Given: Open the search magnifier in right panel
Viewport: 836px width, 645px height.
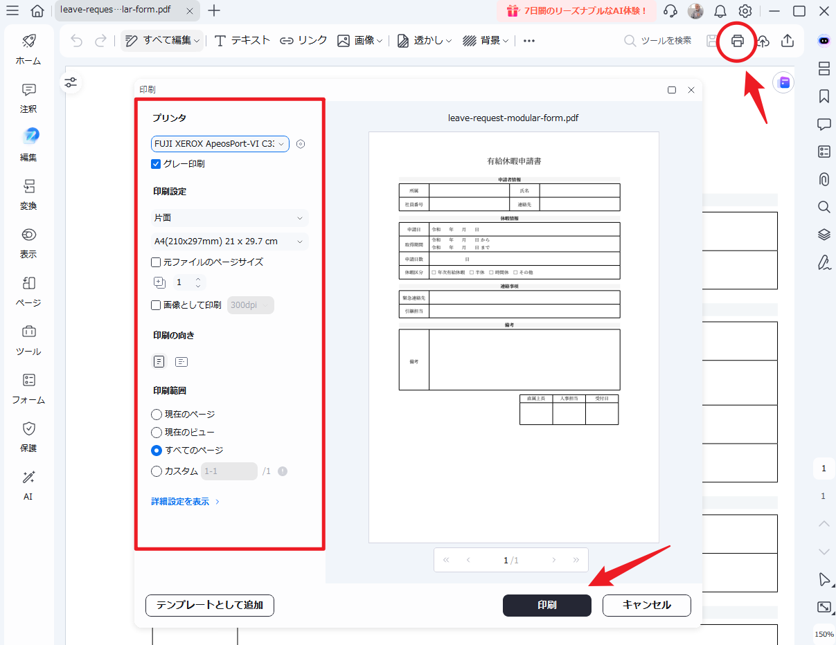Looking at the screenshot, I should coord(824,207).
